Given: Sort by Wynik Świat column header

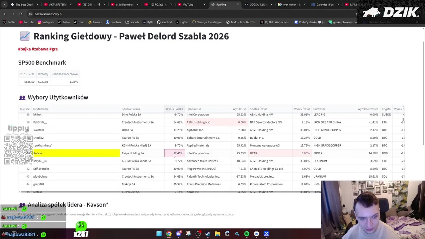Looking at the screenshot, I should (302, 109).
